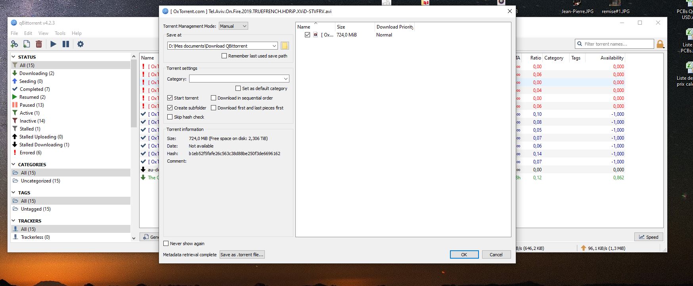The height and width of the screenshot is (286, 693).
Task: Click the Resume play icon in toolbar
Action: coord(54,44)
